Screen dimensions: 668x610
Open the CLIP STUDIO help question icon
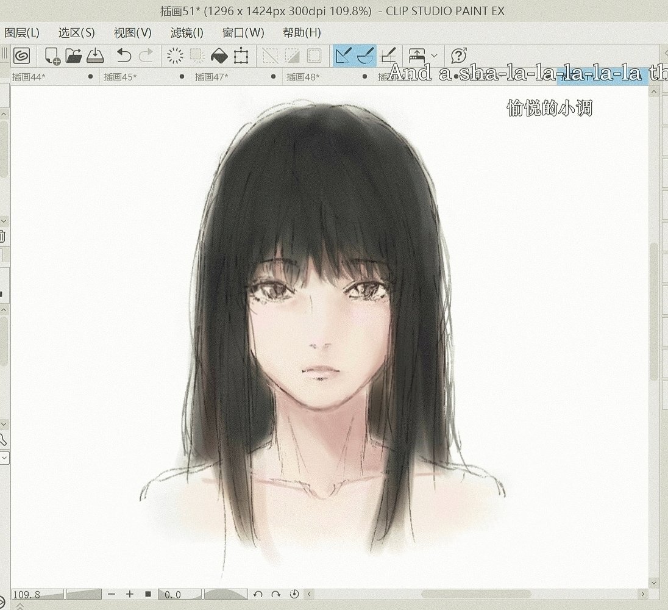click(459, 56)
